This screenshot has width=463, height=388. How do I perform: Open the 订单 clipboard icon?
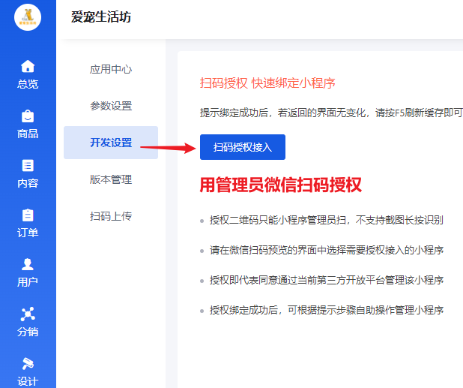28,215
